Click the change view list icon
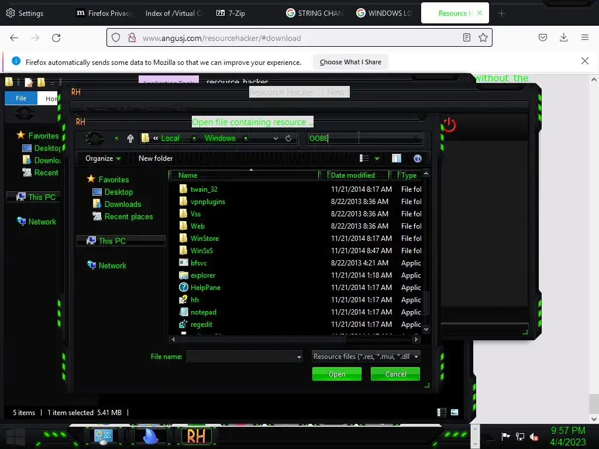This screenshot has height=449, width=599. click(364, 158)
